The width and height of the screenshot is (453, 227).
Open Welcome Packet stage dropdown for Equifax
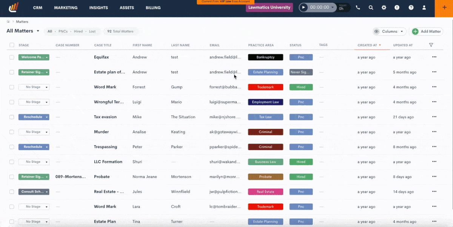[x=34, y=57]
